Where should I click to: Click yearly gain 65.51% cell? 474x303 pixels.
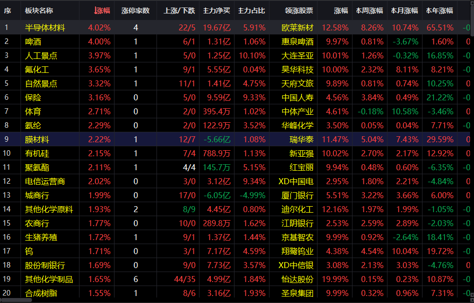440,28
